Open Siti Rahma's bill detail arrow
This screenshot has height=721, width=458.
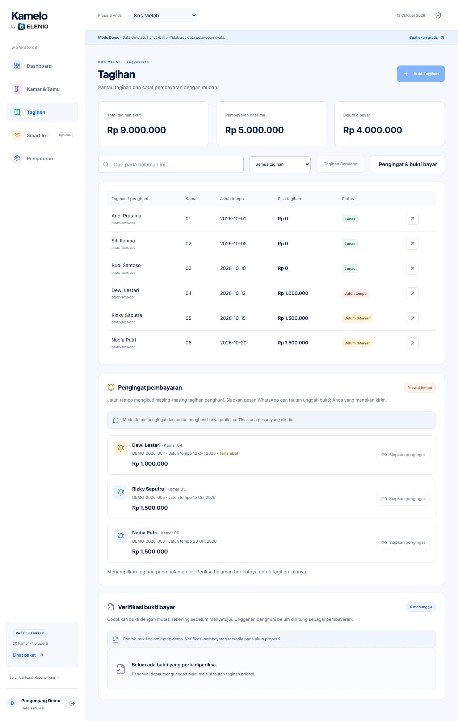point(412,244)
